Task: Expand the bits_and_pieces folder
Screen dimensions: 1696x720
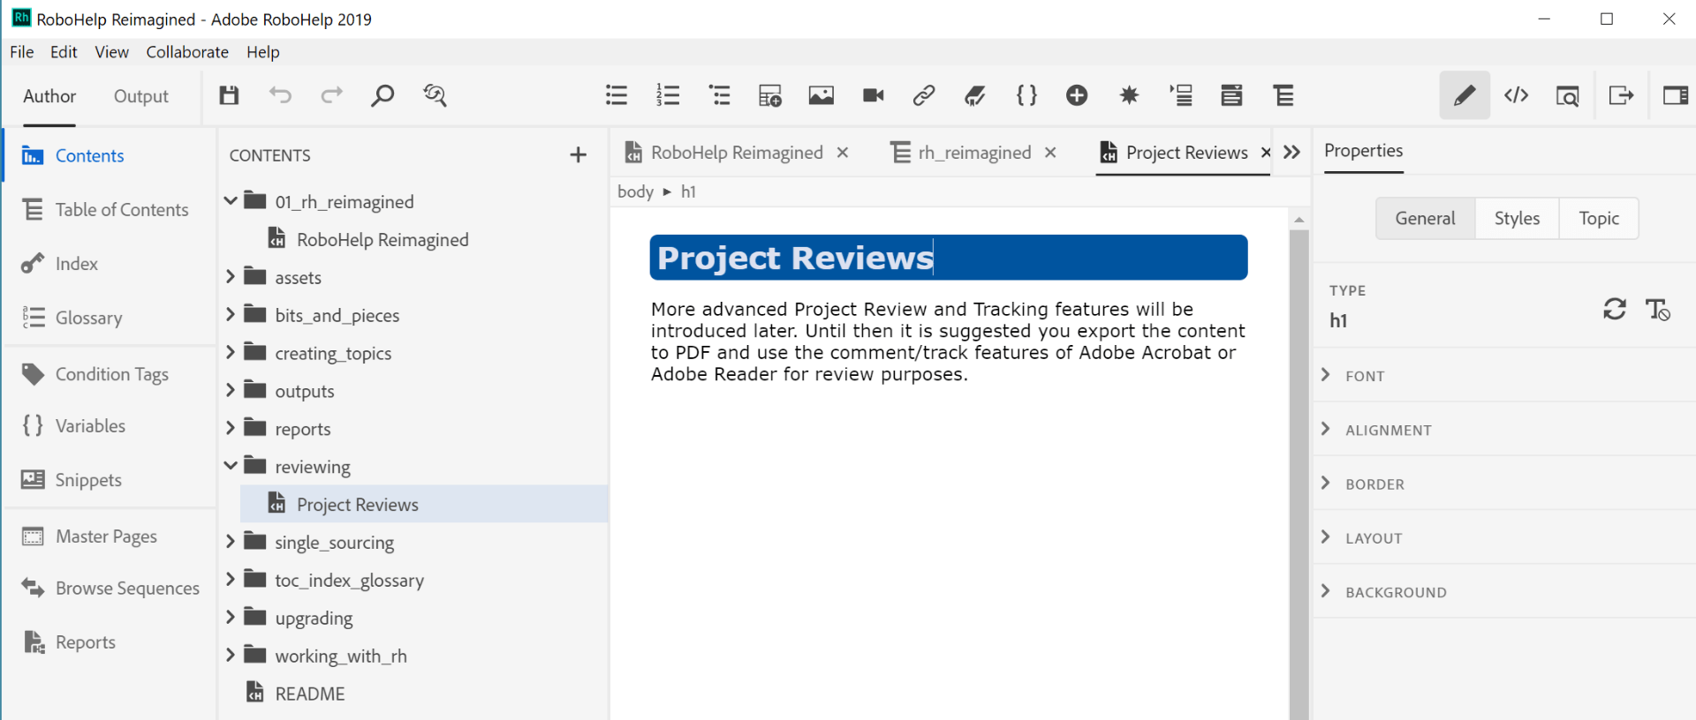Action: click(x=231, y=314)
